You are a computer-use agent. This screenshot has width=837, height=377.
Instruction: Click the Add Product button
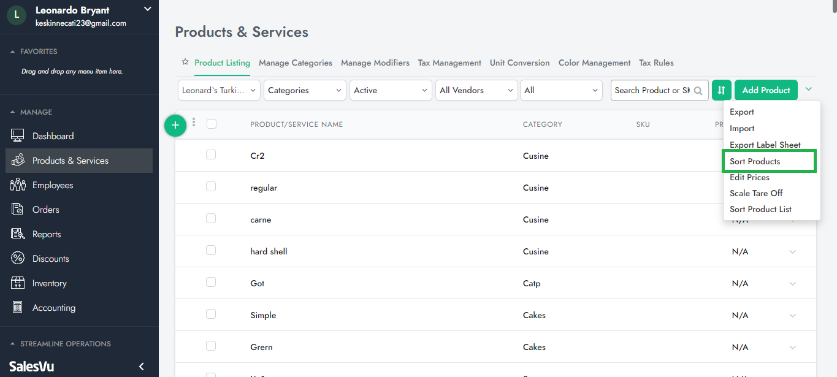coord(766,90)
